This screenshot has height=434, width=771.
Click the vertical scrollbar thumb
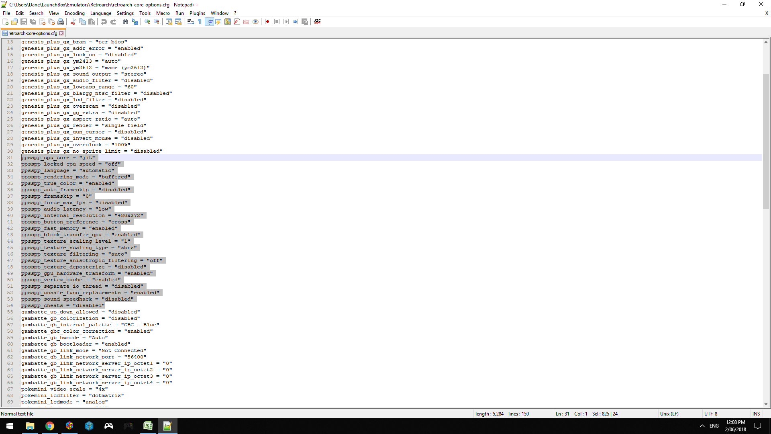coord(766,141)
